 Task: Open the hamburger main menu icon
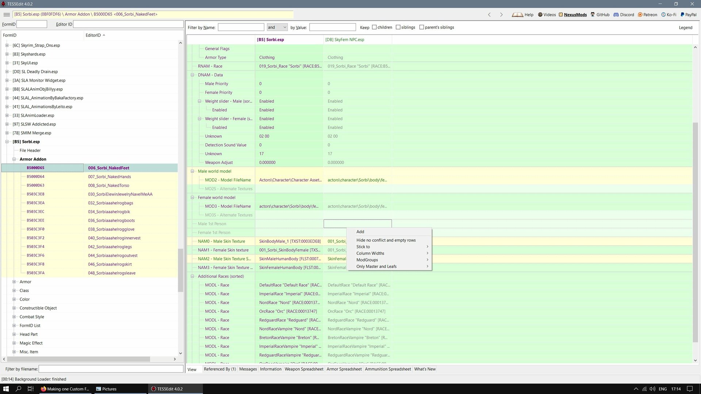[7, 15]
